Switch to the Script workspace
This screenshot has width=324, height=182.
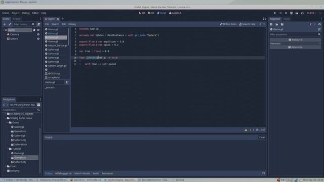click(161, 13)
